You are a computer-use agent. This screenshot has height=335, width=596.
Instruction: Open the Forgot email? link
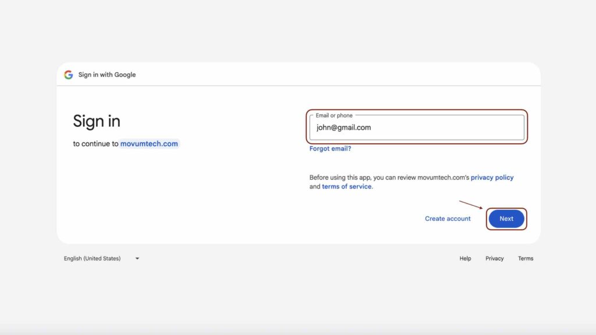tap(330, 148)
